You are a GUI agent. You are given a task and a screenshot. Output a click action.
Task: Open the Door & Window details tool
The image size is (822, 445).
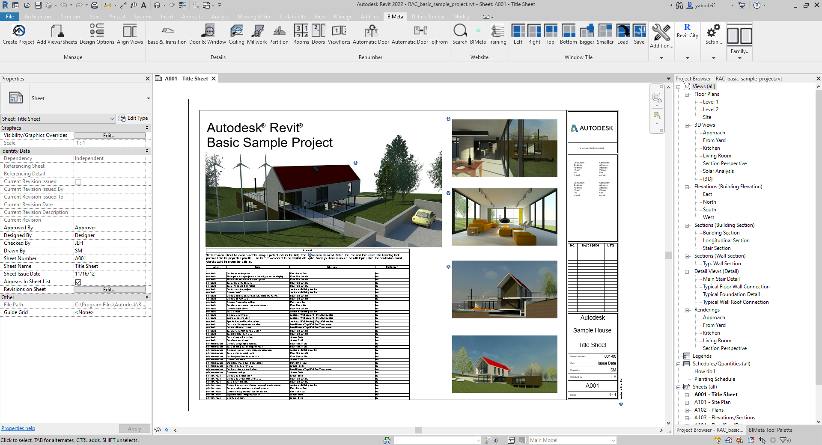[x=208, y=32]
